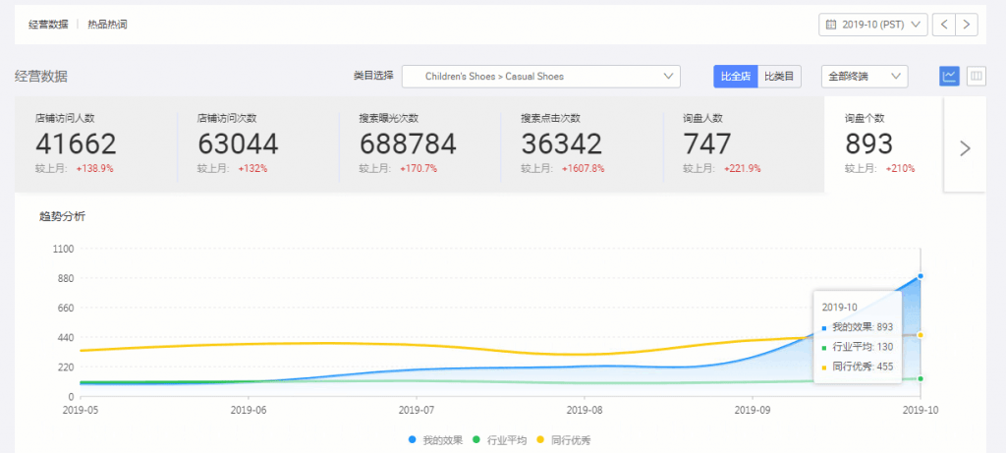The width and height of the screenshot is (1006, 453).
Task: Click the 类目选择 label
Action: (373, 76)
